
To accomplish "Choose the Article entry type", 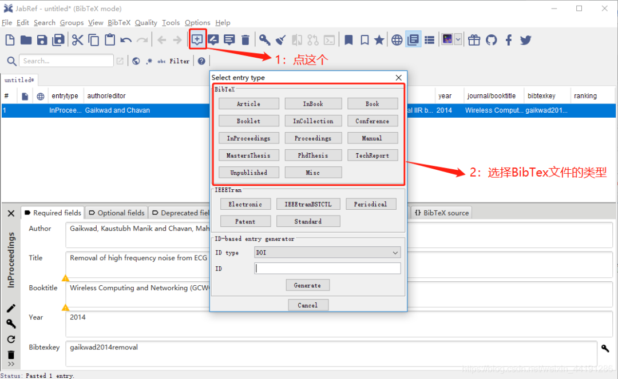I will [x=249, y=104].
